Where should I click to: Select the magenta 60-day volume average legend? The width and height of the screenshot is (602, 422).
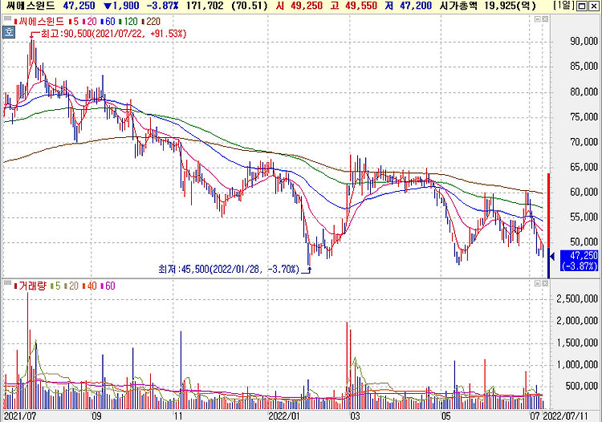(108, 286)
